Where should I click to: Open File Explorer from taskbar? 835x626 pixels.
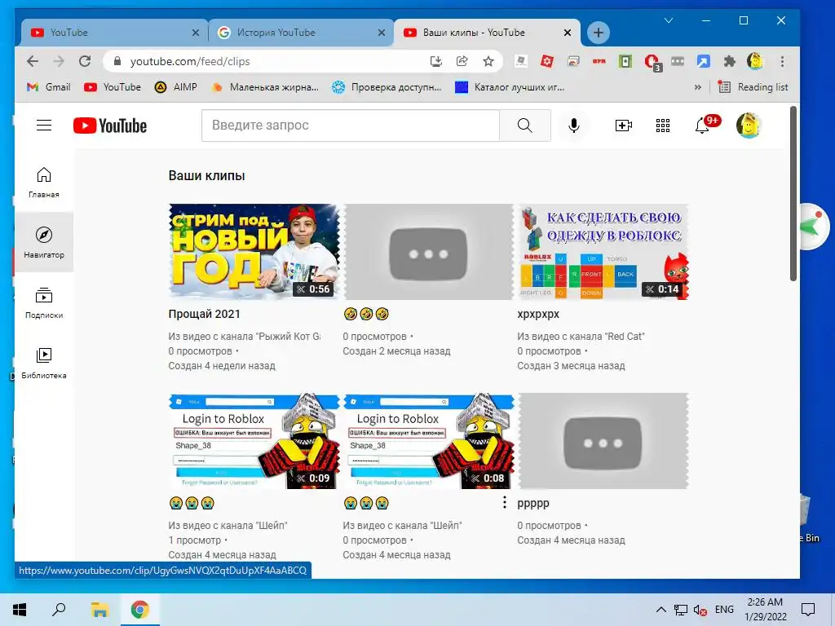coord(99,610)
